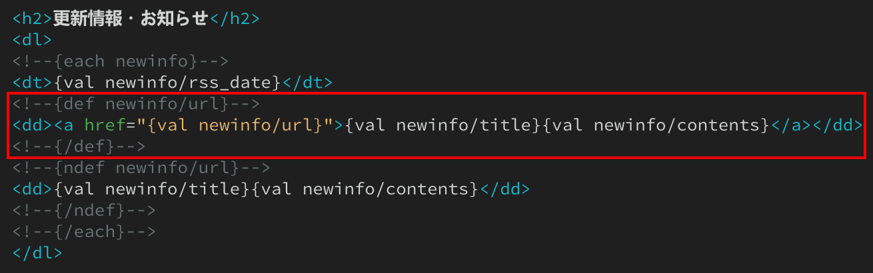Click the closing dt tag
873x273 pixels.
pos(307,83)
